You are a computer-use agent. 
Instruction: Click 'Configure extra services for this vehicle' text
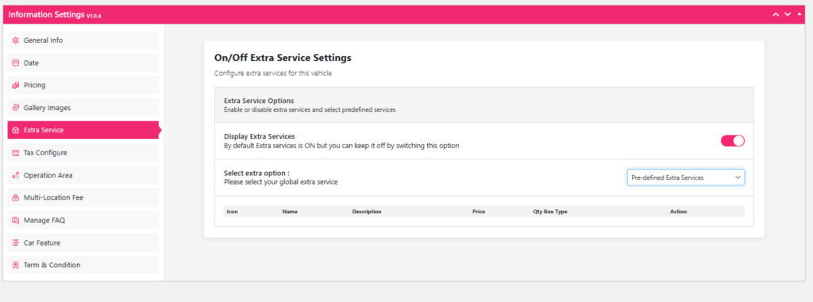click(273, 74)
